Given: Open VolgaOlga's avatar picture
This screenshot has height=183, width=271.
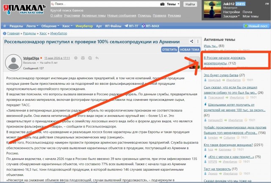Looking at the screenshot, I should [14, 63].
